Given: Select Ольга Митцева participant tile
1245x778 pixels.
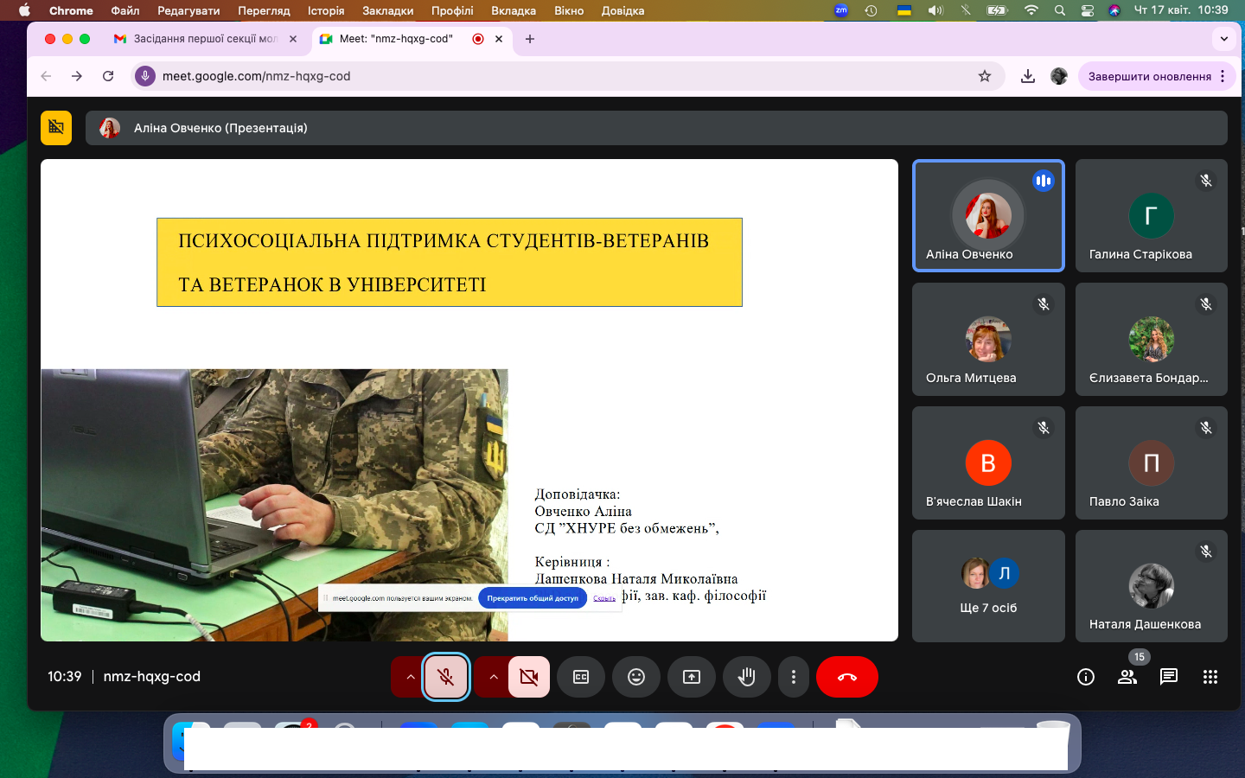Looking at the screenshot, I should pyautogui.click(x=988, y=339).
